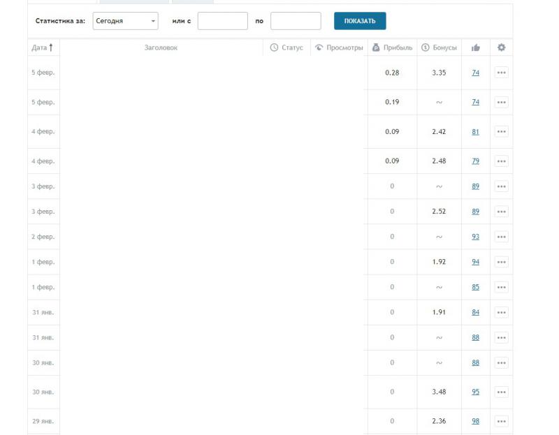This screenshot has height=435, width=559.
Task: Click the clock icon of Статус column
Action: [274, 47]
